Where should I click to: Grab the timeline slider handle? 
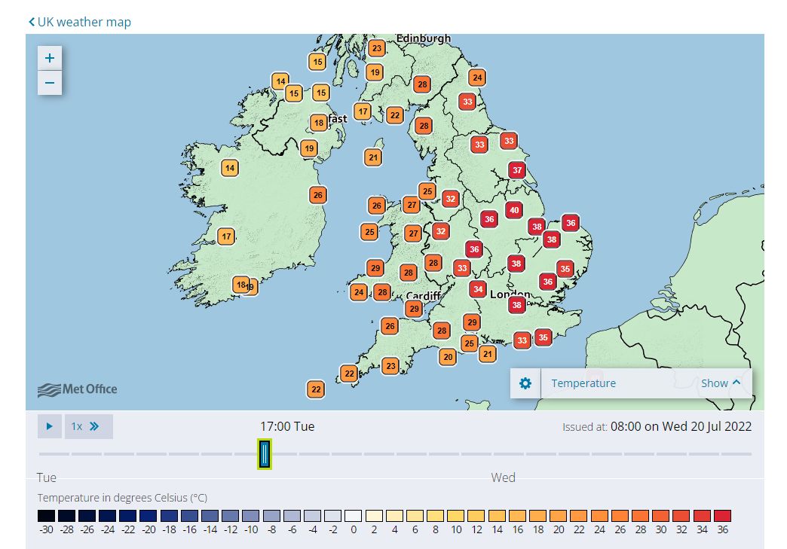(265, 454)
